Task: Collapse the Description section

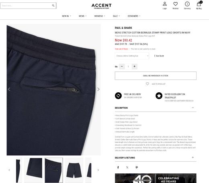Action: pos(193,108)
